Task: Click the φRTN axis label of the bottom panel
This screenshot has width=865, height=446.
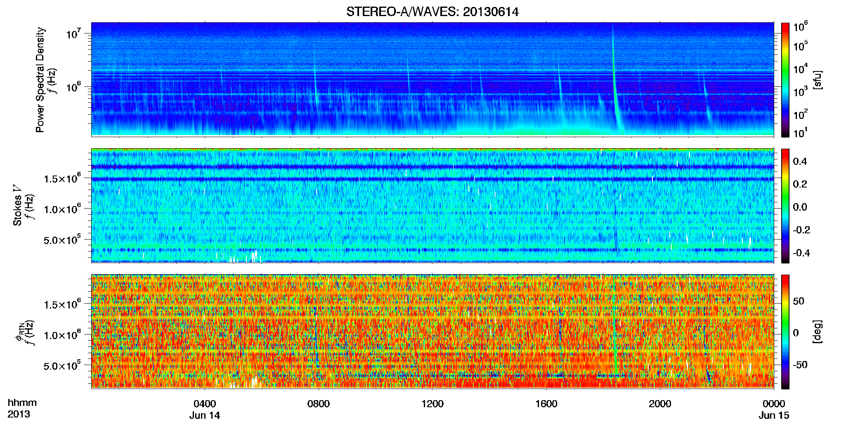Action: pos(19,332)
